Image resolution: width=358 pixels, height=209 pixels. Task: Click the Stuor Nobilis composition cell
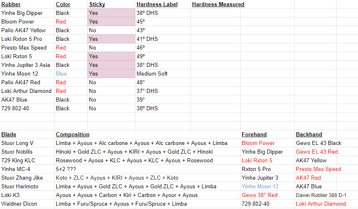(147, 152)
